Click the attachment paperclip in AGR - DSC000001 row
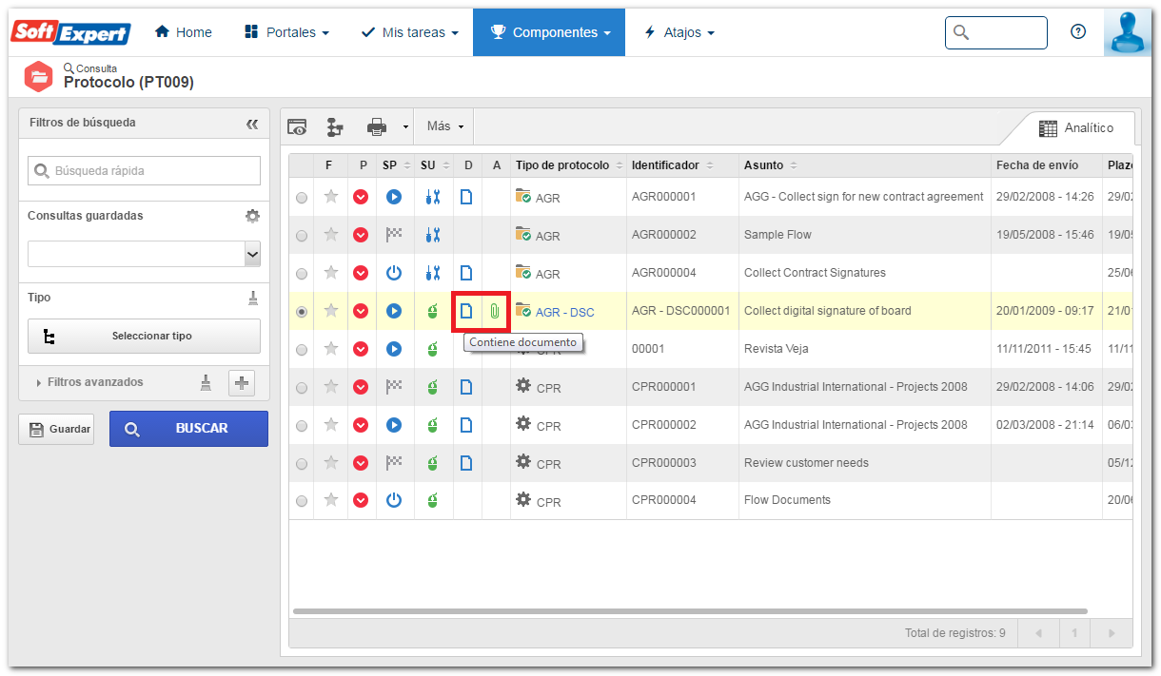Image resolution: width=1161 pixels, height=676 pixels. tap(495, 311)
